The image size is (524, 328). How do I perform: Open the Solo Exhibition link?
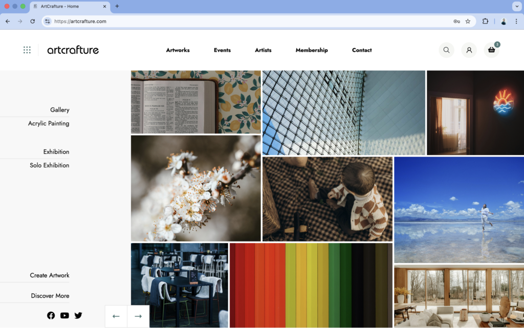pos(50,165)
